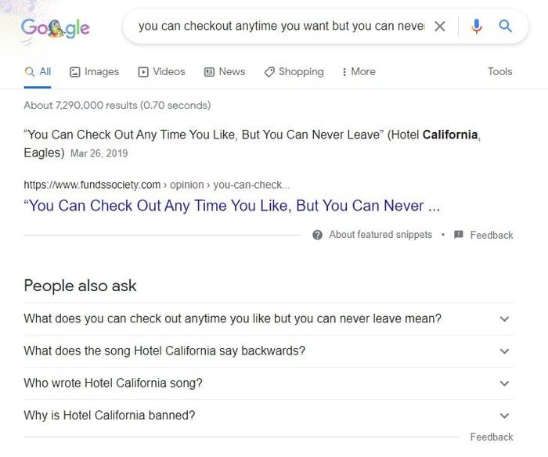Submit search using magnifying glass icon
Screen dimensions: 548x457
[x=505, y=26]
